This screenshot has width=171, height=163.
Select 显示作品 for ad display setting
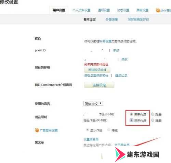coord(88,130)
